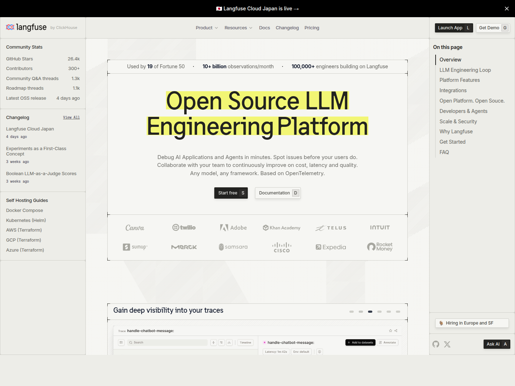Viewport: 515px width, 386px height.
Task: Open the Documentation button
Action: pos(278,193)
